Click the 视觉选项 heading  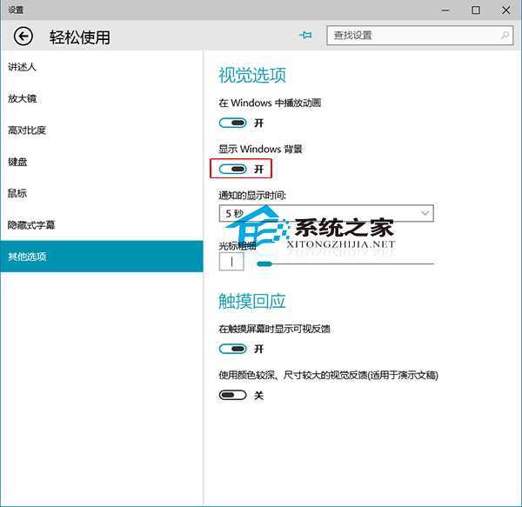[x=252, y=75]
